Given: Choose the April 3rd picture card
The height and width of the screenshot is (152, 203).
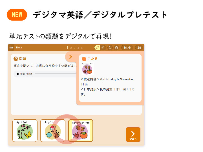Looking at the screenshot, I should [25, 131].
